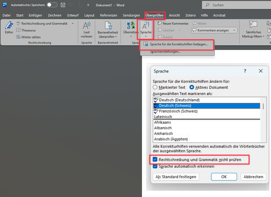Expand Rechtschreibung und Grammatik dropdown arrow
Screen dimensions: 271x197
click(73, 24)
